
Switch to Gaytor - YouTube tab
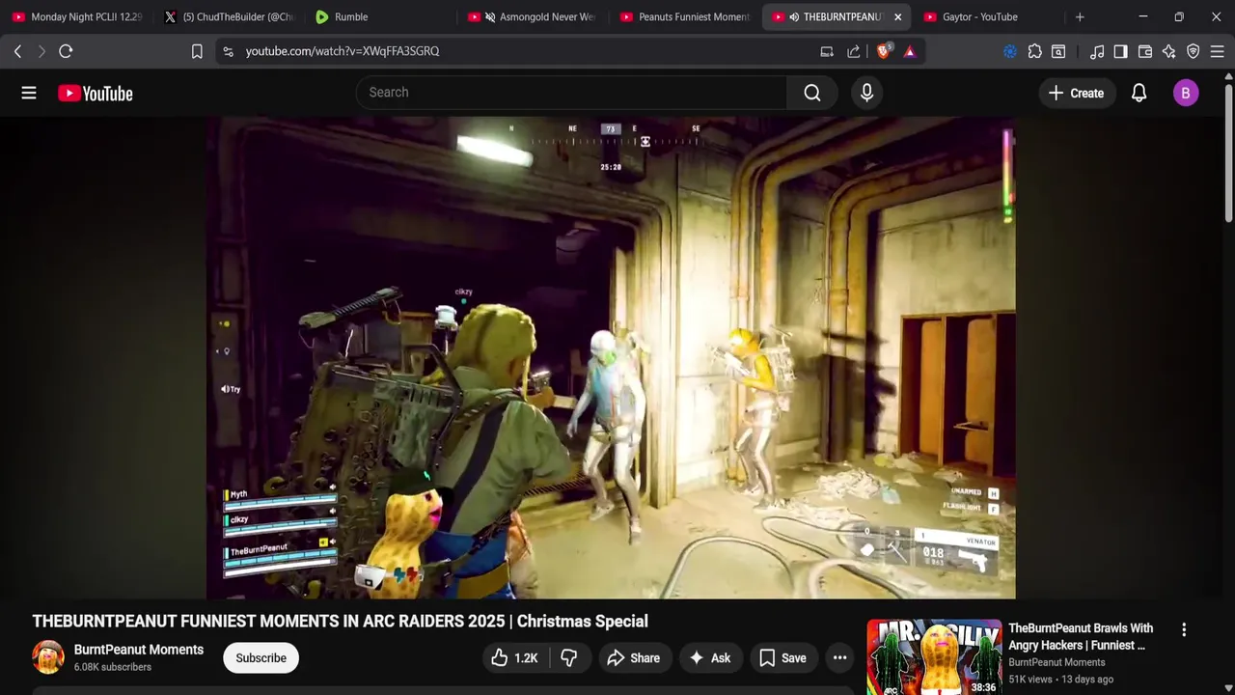(x=988, y=16)
